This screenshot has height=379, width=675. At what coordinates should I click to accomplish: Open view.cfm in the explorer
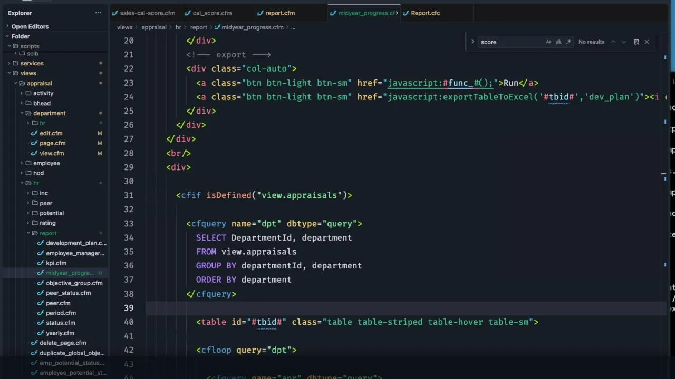click(52, 153)
